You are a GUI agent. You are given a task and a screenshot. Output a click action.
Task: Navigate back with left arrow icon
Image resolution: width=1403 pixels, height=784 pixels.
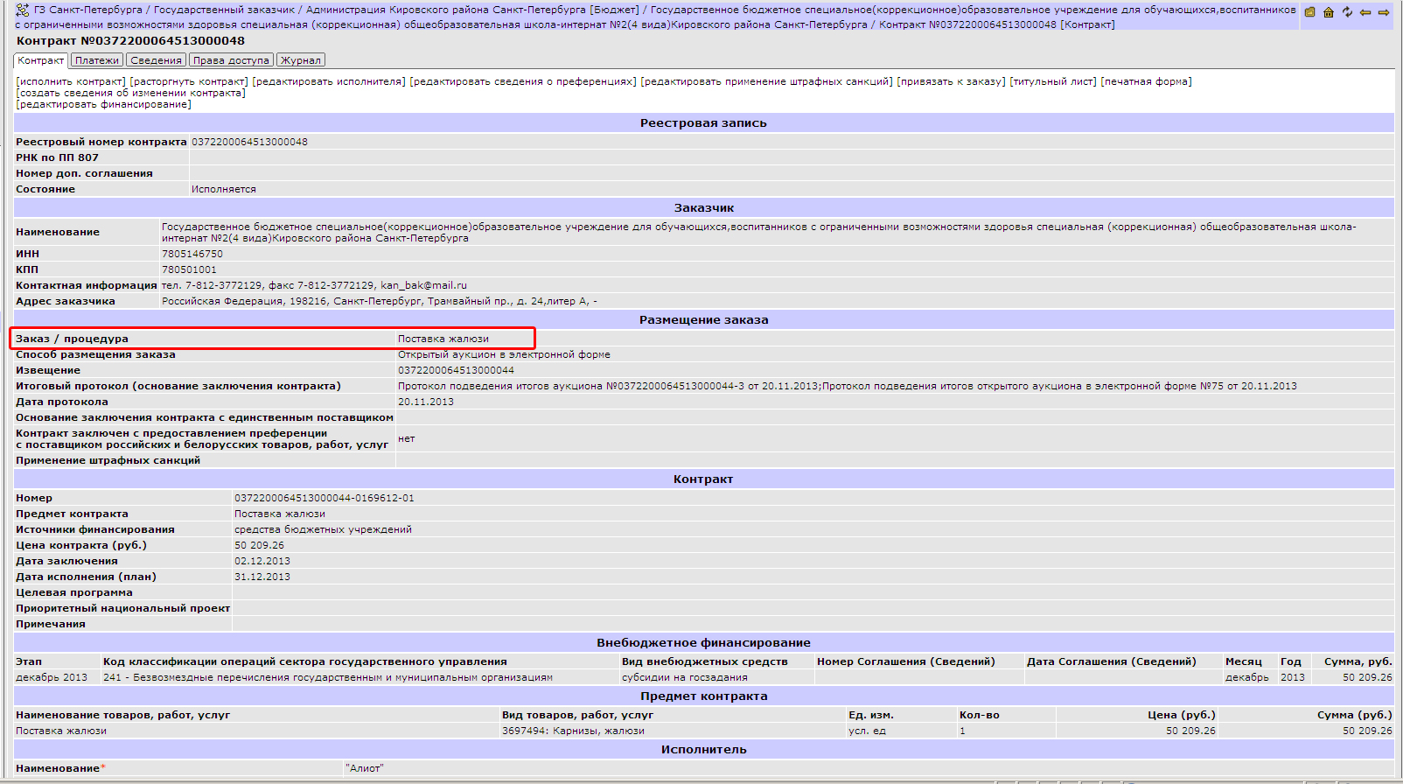coord(1365,12)
